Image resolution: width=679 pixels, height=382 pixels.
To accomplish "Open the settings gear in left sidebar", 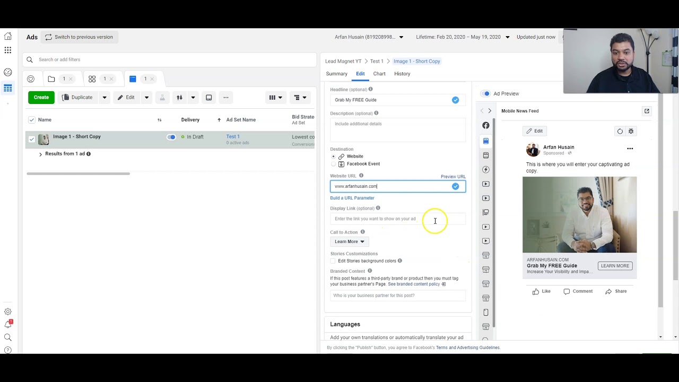I will pos(8,312).
